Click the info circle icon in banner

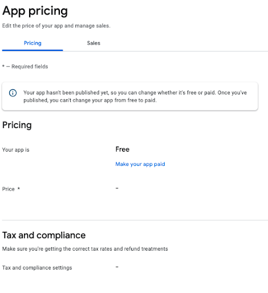[x=13, y=93]
